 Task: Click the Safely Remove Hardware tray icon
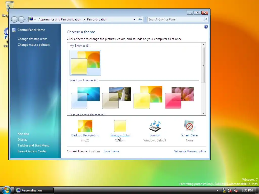click(224, 190)
